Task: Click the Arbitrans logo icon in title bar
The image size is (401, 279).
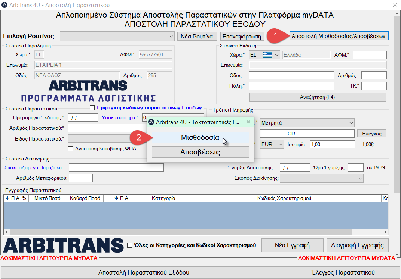Action: pyautogui.click(x=4, y=5)
